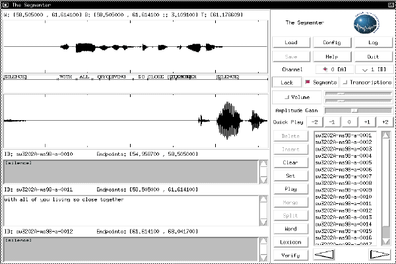Click the segment list scrollbar down arrow
This screenshot has height=264, width=396.
click(386, 242)
